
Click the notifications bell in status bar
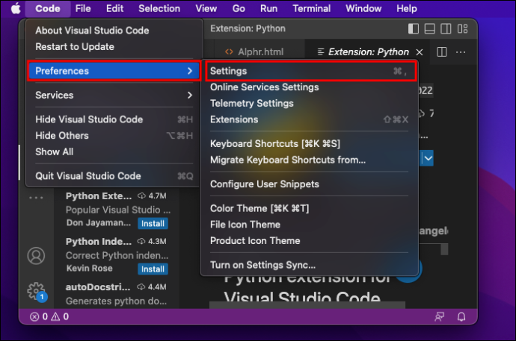click(x=461, y=316)
